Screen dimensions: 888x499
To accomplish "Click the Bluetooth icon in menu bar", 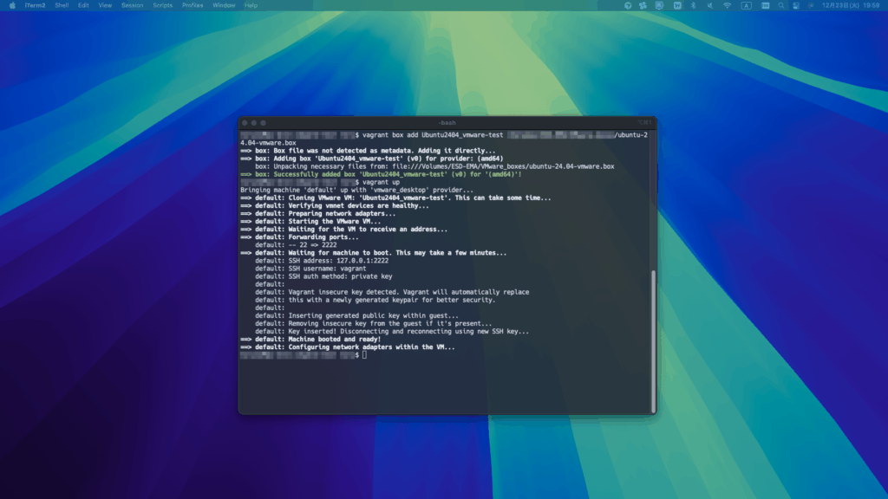I will pos(693,5).
